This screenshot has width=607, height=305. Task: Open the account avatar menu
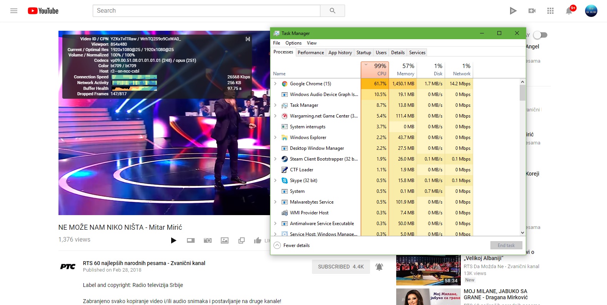(x=591, y=11)
